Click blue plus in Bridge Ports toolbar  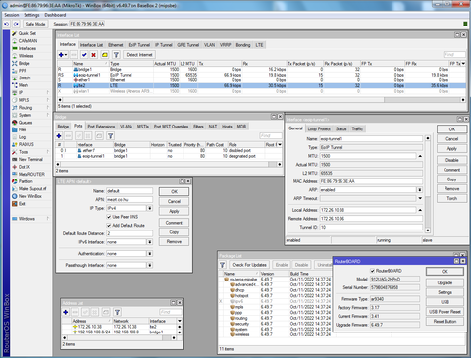tap(59, 136)
